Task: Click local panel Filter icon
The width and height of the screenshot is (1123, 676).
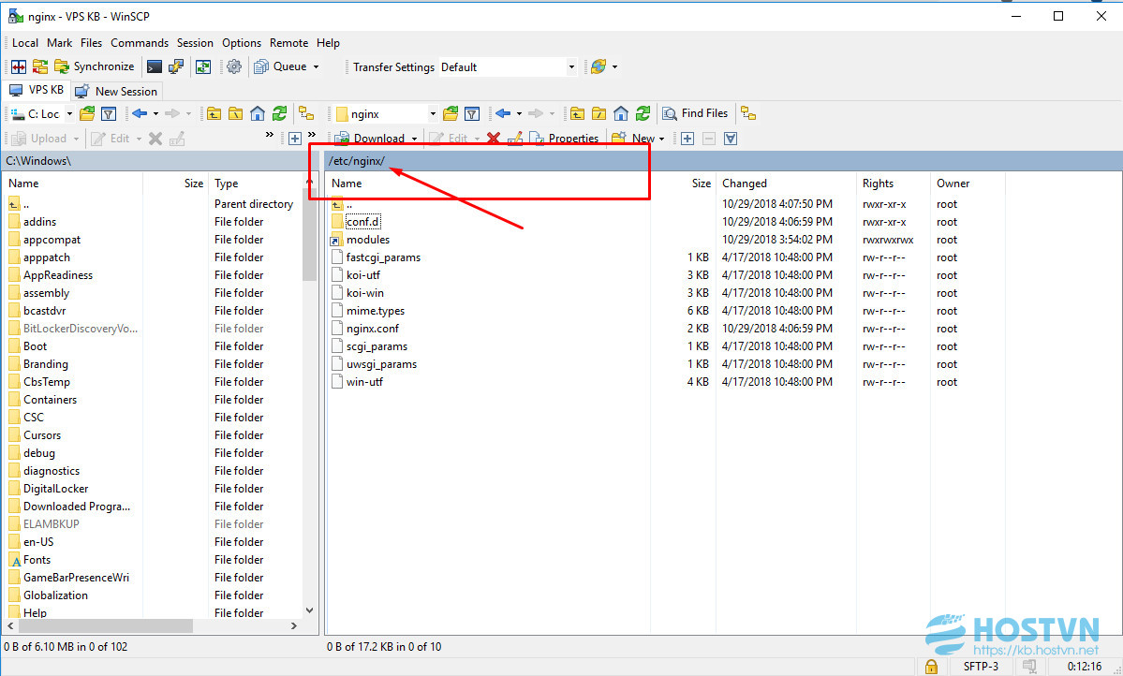Action: (109, 113)
